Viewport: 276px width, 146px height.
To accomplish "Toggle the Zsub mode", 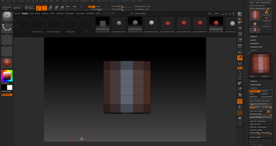I will point(98,6).
